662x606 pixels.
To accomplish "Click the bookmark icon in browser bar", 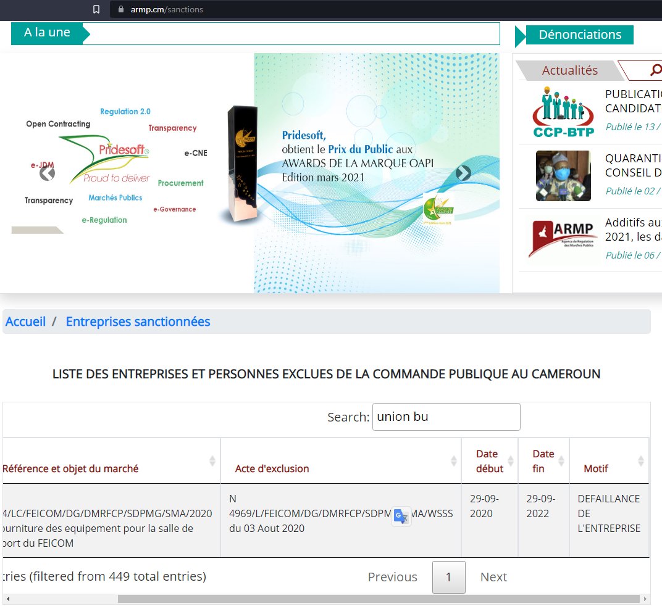I will (x=96, y=9).
